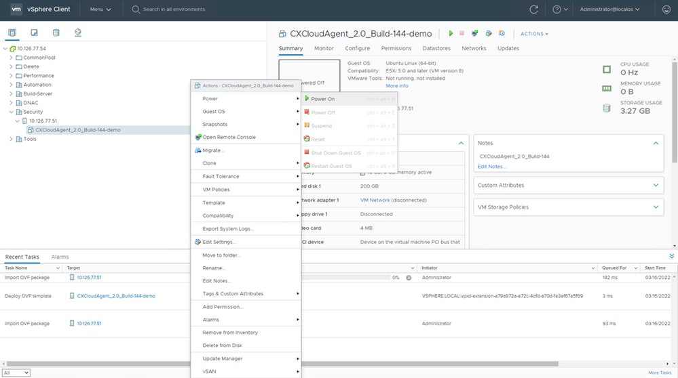Click the vm logo in the header
The image size is (678, 378).
[16, 9]
